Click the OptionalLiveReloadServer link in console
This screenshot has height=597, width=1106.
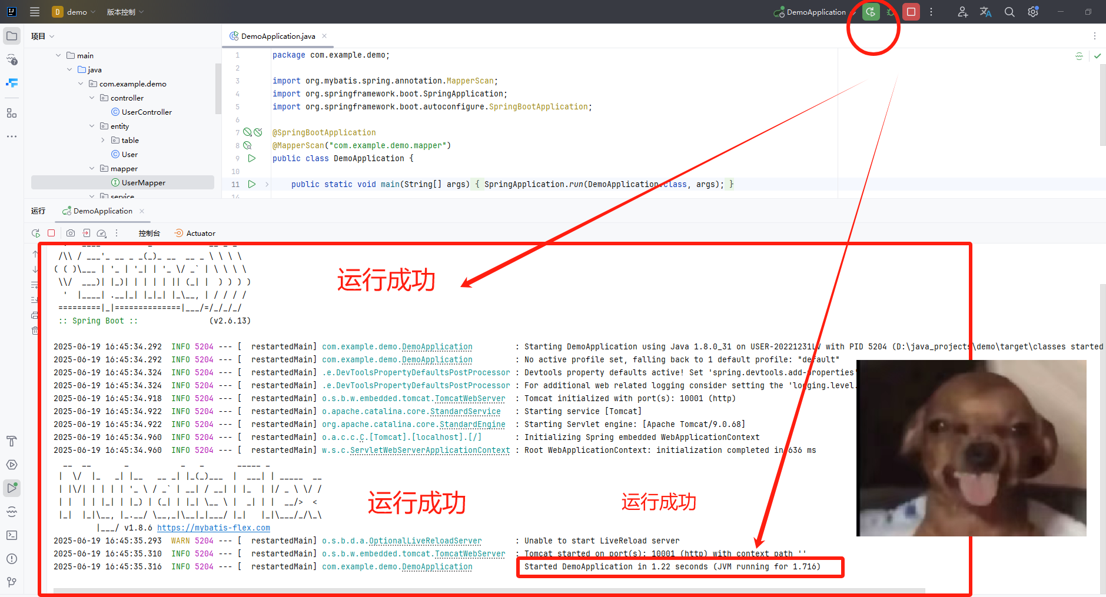[425, 541]
